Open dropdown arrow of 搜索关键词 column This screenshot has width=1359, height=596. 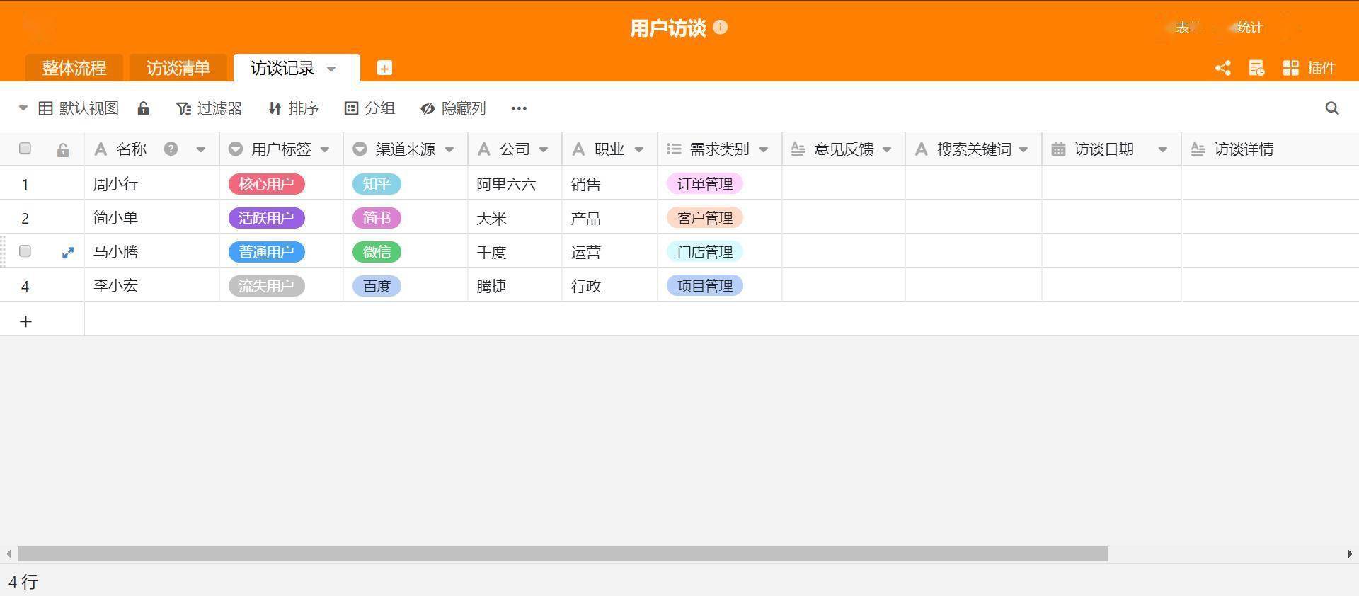click(1023, 149)
